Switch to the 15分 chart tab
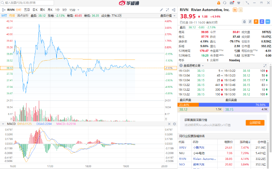Image resolution: width=272 pixels, height=169 pixels. pos(72,10)
